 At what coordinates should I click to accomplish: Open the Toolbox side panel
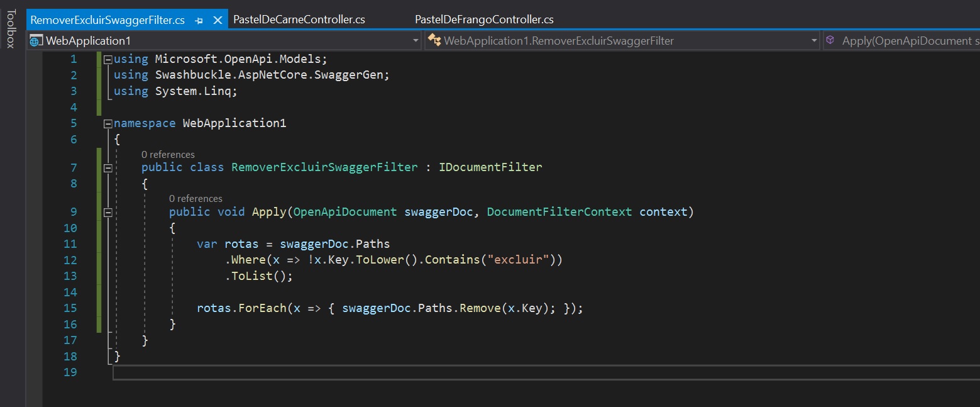click(11, 28)
